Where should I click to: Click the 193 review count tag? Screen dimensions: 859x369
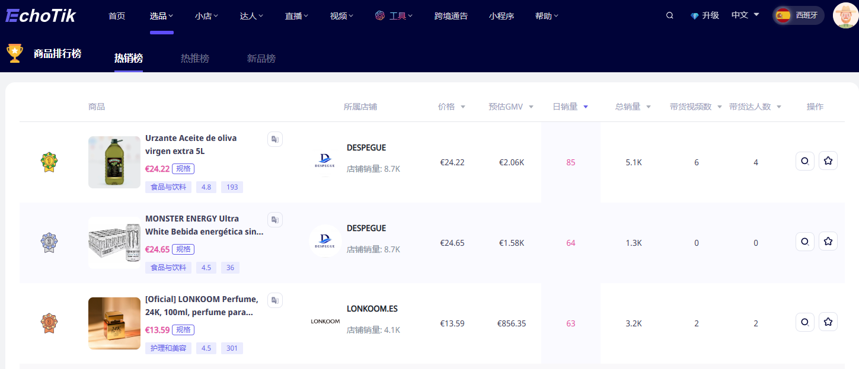(232, 187)
